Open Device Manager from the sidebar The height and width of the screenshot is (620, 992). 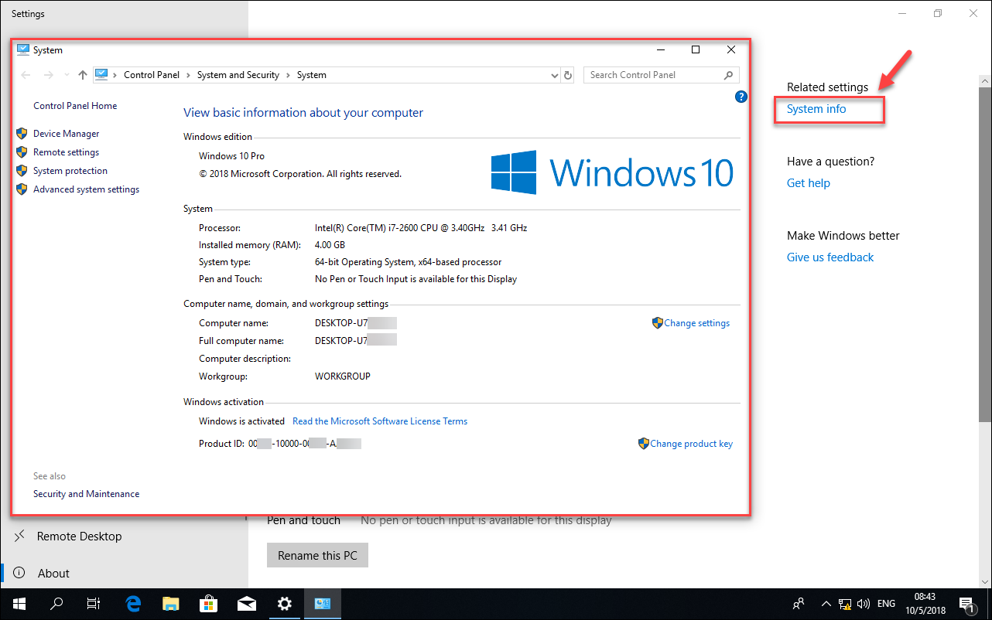[66, 134]
